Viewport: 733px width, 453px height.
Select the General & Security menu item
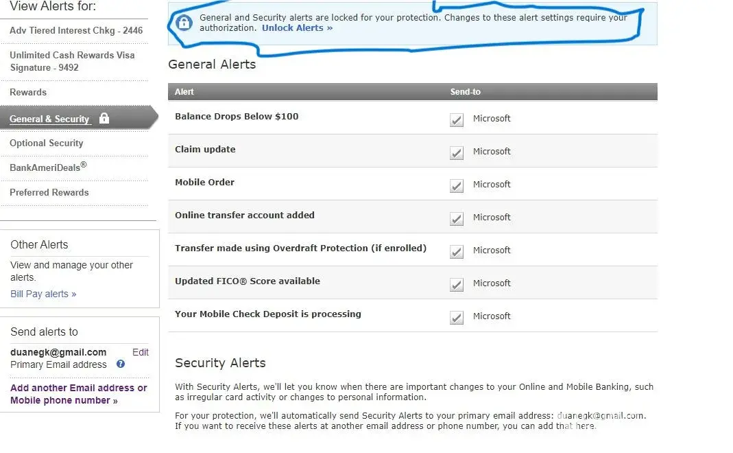(x=49, y=119)
